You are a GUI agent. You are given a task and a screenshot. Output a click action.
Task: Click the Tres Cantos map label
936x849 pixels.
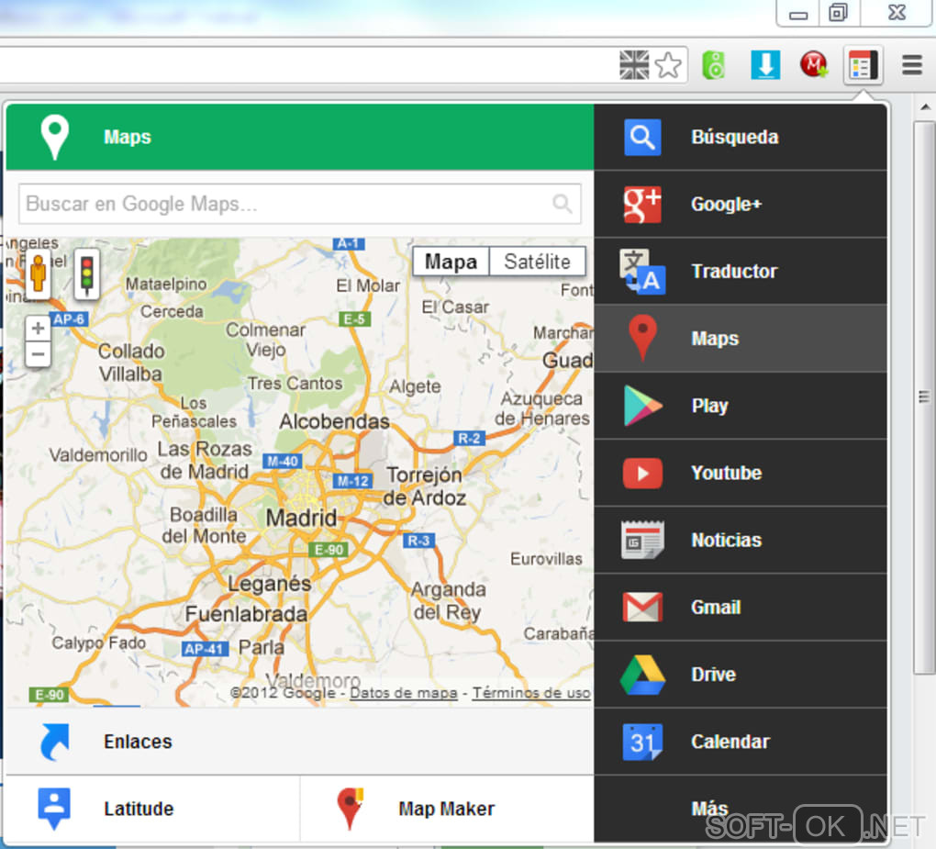tap(295, 384)
